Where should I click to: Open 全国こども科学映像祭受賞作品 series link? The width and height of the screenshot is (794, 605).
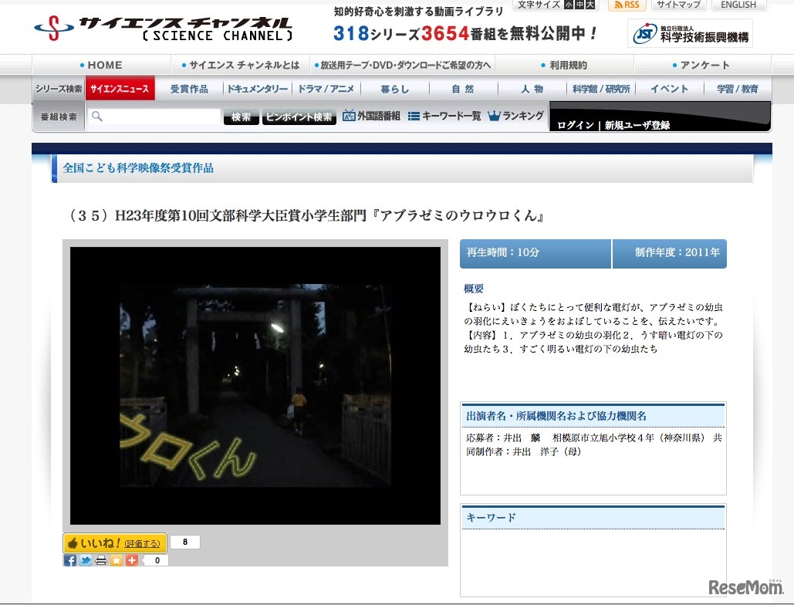pos(137,167)
